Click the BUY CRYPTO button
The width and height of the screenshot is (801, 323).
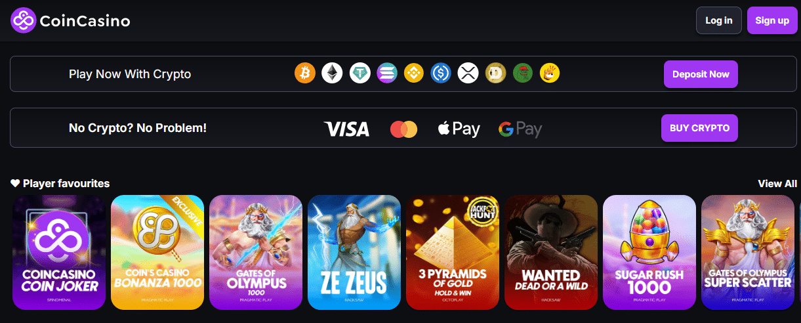pyautogui.click(x=699, y=128)
